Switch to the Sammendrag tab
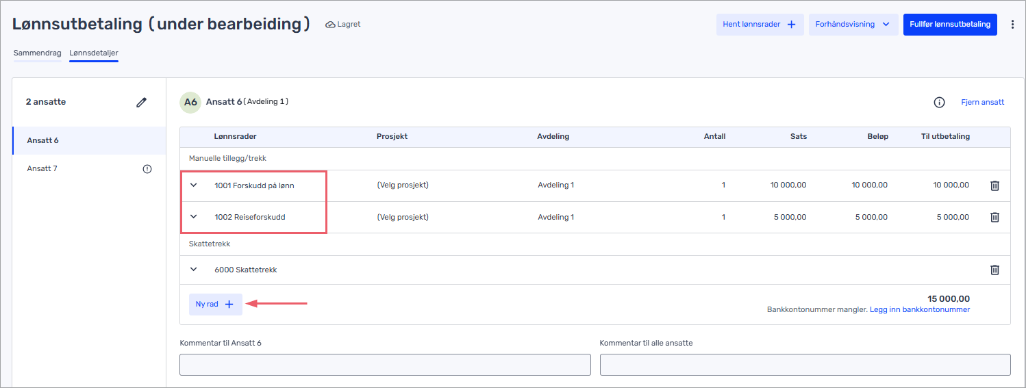Image resolution: width=1026 pixels, height=388 pixels. 38,53
